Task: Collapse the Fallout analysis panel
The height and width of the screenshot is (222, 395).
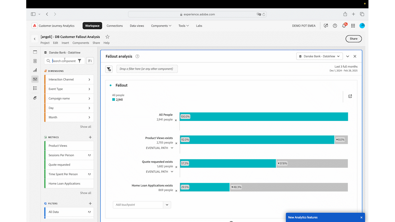Action: pos(347,56)
